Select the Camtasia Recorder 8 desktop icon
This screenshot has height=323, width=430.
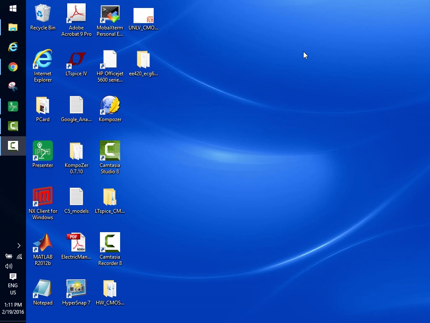click(x=110, y=244)
